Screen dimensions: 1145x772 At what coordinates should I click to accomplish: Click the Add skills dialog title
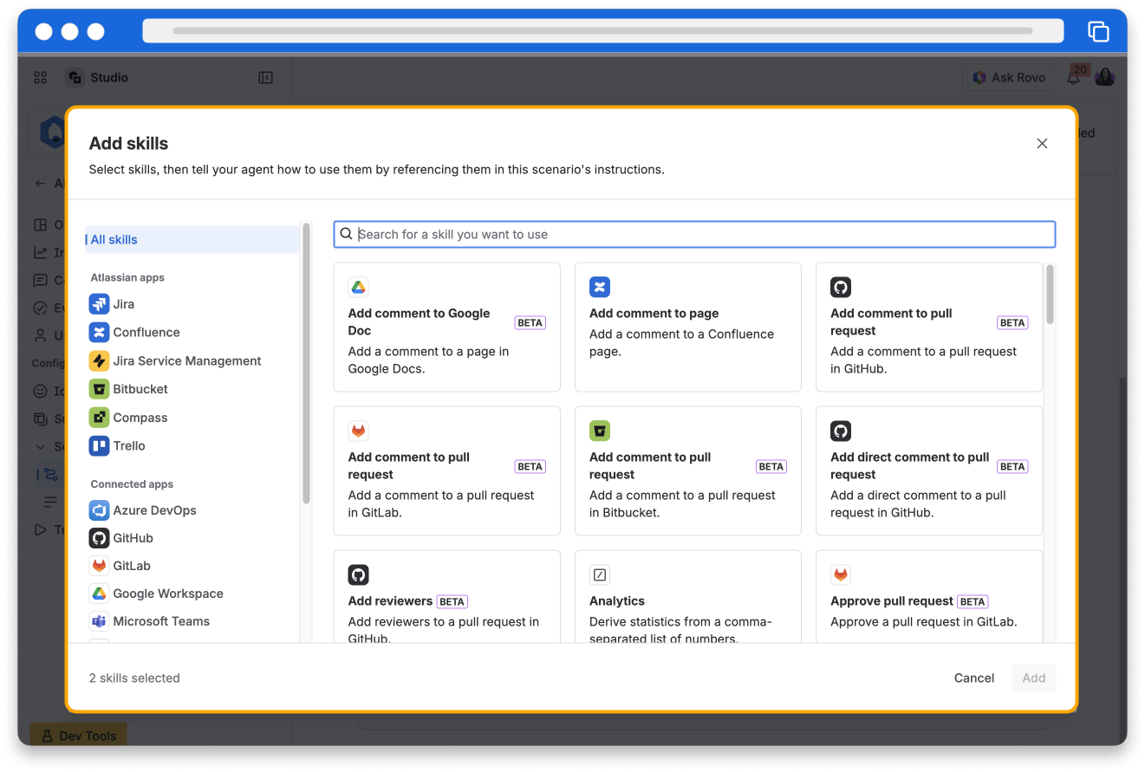click(x=129, y=144)
